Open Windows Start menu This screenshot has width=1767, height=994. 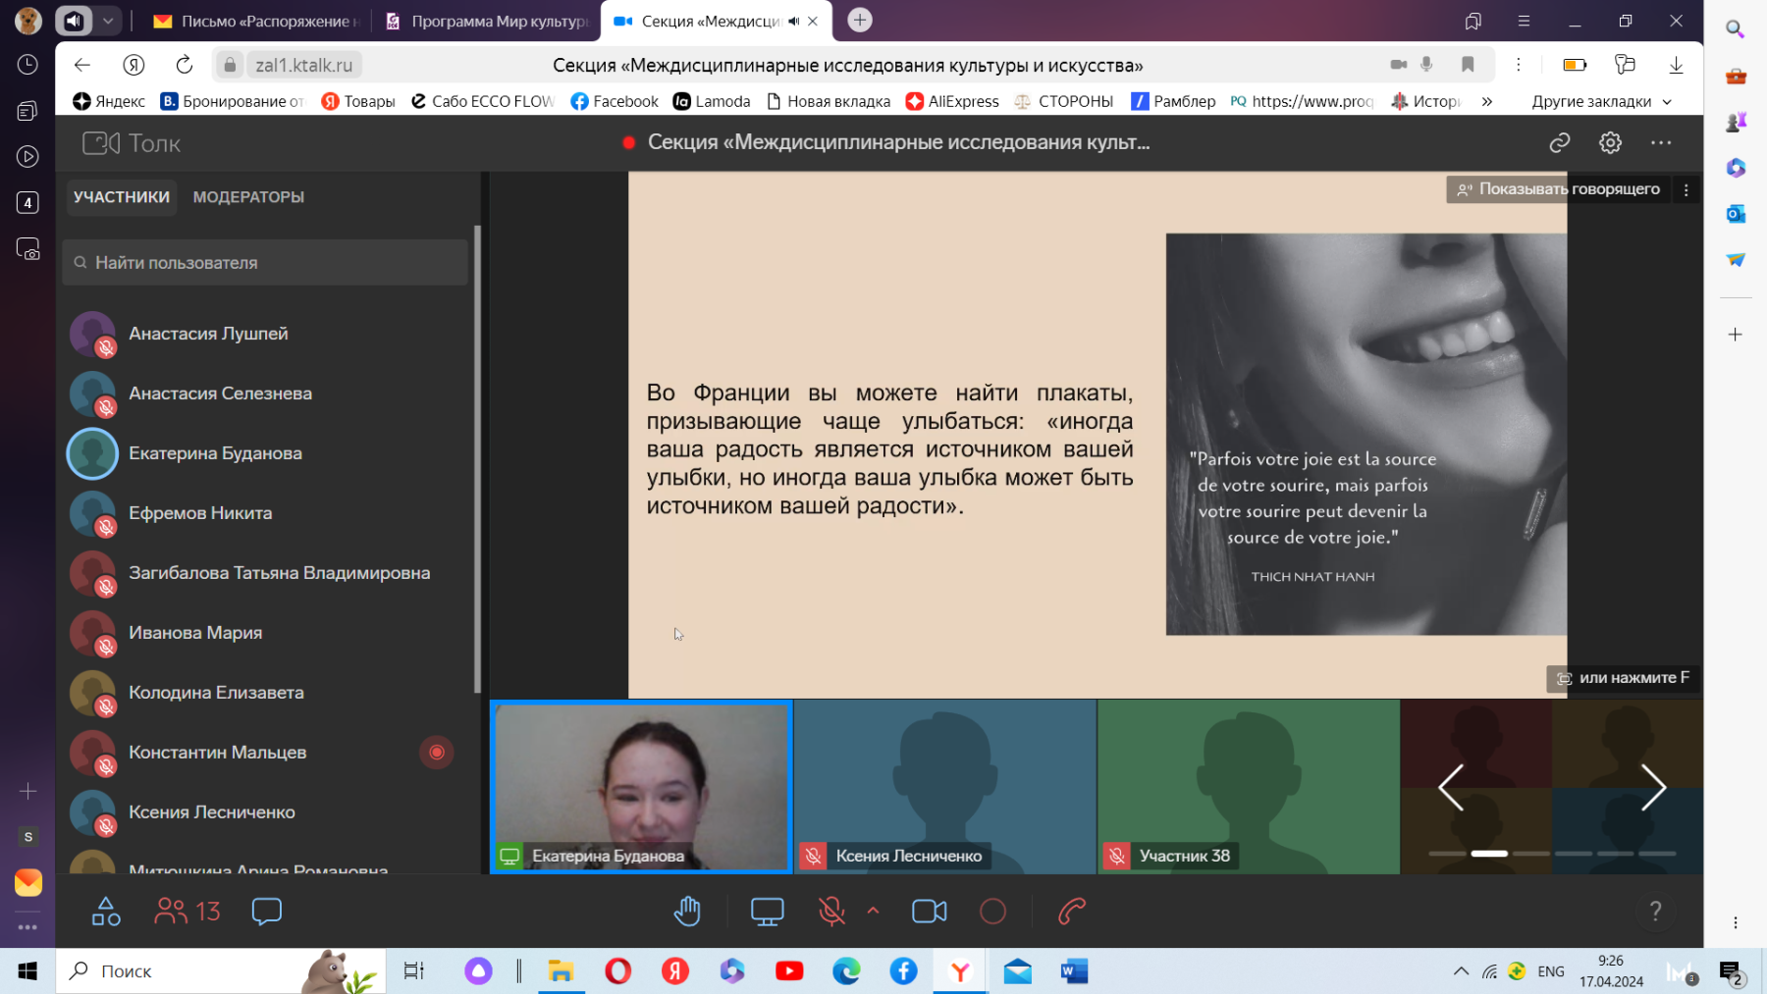27,971
